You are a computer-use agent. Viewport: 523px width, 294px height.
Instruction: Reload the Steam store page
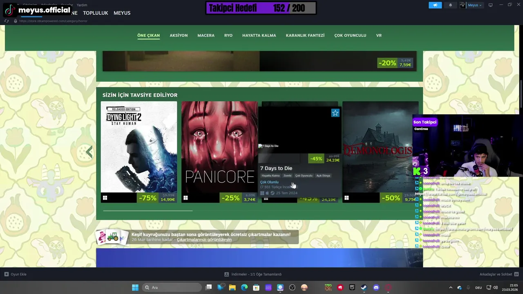click(7, 21)
